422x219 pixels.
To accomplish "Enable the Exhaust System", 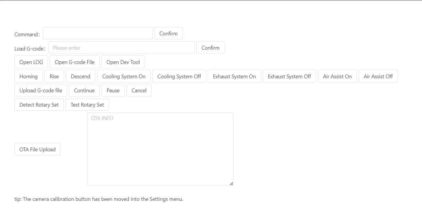I will (234, 76).
